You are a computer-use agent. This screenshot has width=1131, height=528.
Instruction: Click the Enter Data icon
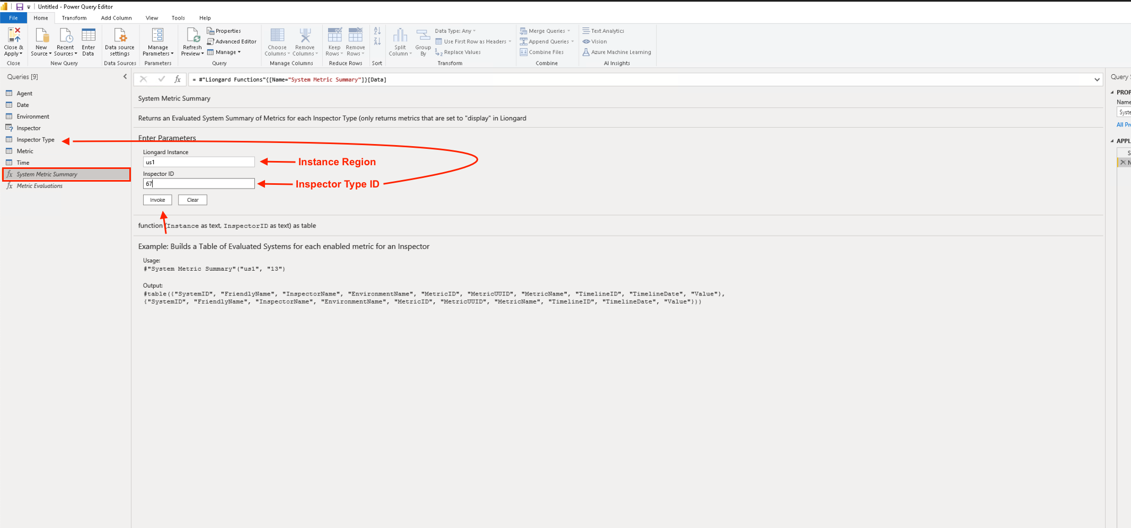[89, 35]
